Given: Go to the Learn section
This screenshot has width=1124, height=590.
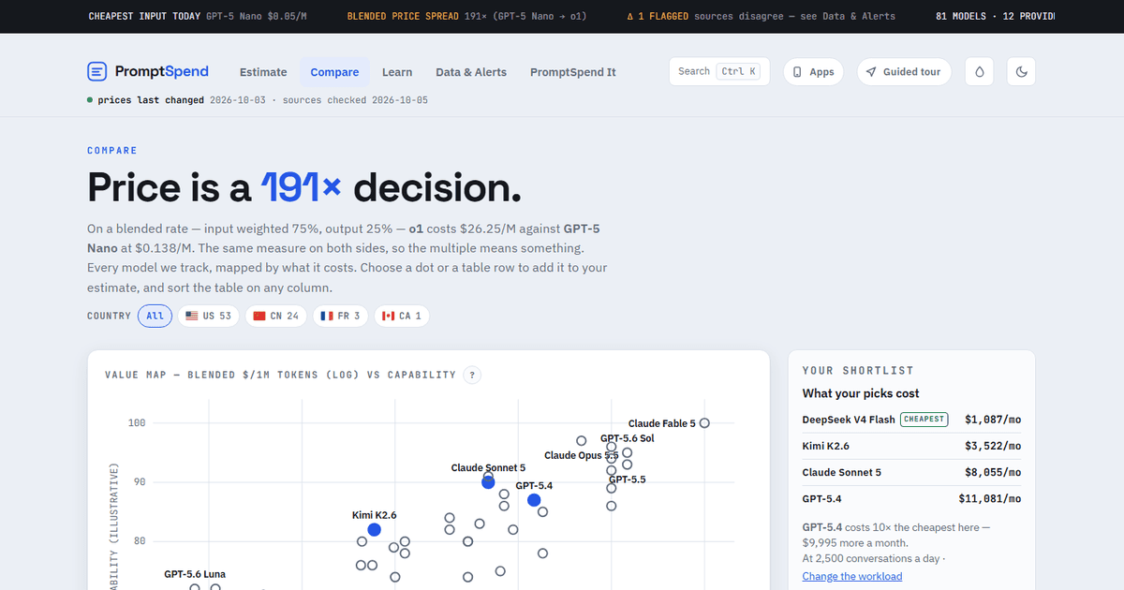Looking at the screenshot, I should click(x=397, y=72).
